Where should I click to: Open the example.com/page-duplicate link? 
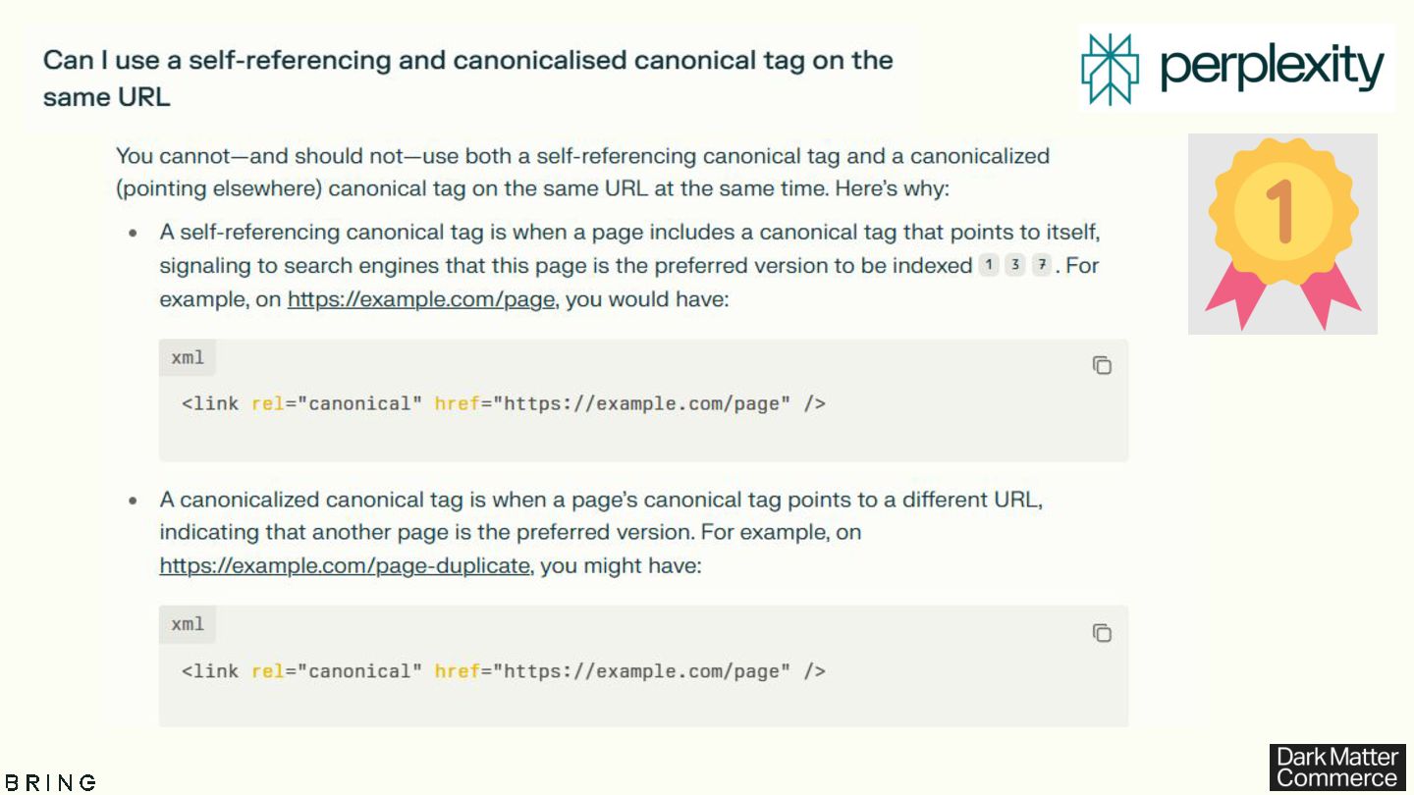coord(345,566)
